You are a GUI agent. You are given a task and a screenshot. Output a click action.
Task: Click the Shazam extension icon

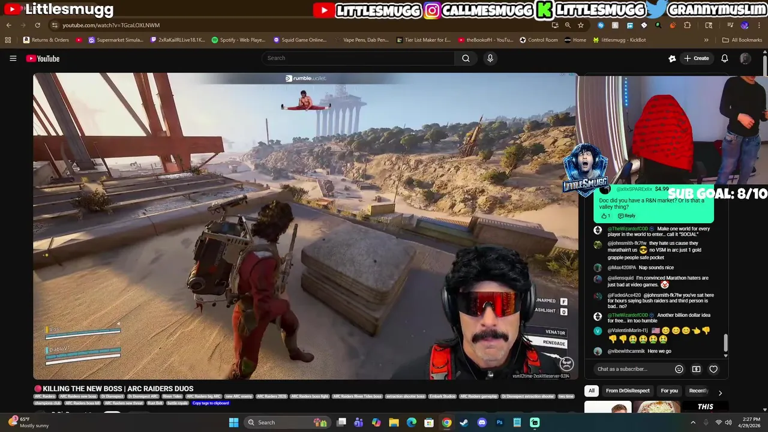[x=601, y=25]
